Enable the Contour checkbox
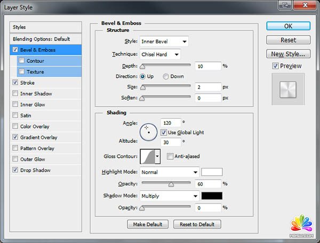This screenshot has width=320, height=243. click(22, 61)
